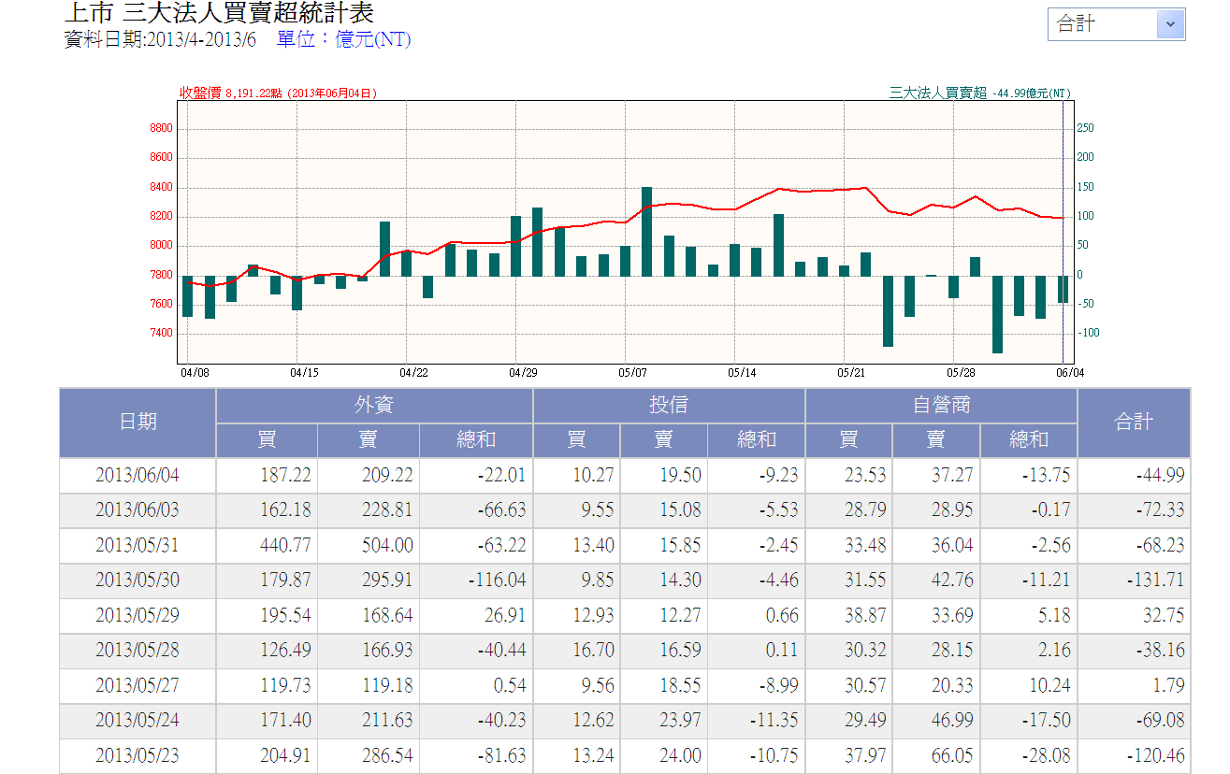Select total value 1.79
This screenshot has height=774, width=1230.
pyautogui.click(x=1168, y=686)
